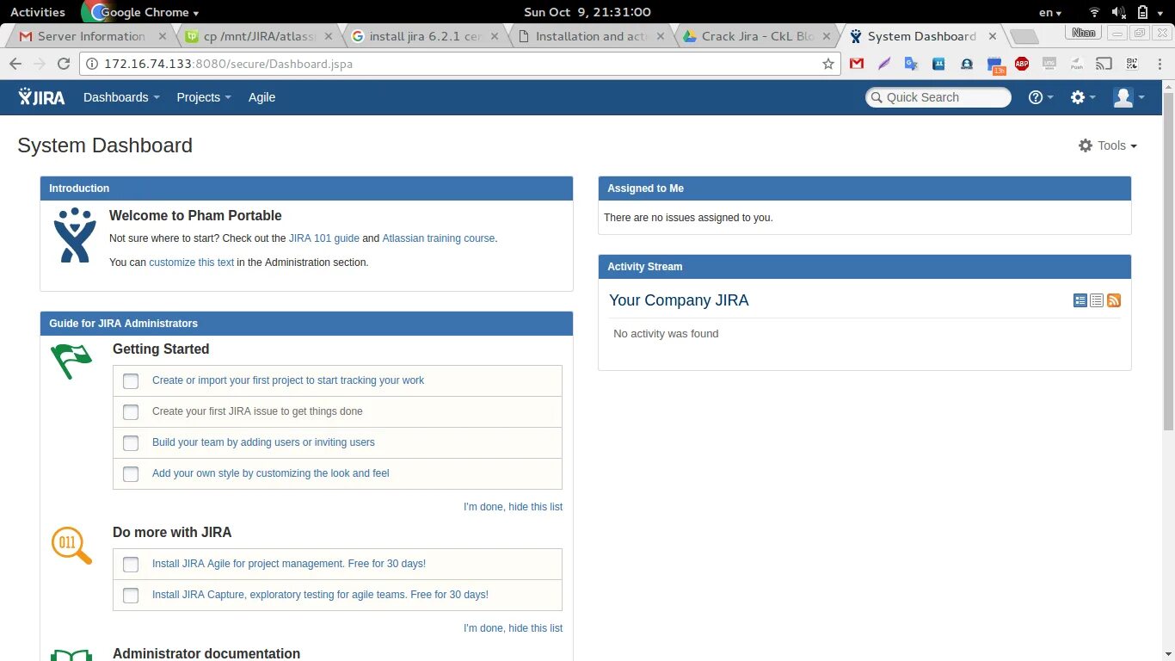Click the JIRA logo in header
Screen dimensions: 1175x661
pyautogui.click(x=41, y=97)
